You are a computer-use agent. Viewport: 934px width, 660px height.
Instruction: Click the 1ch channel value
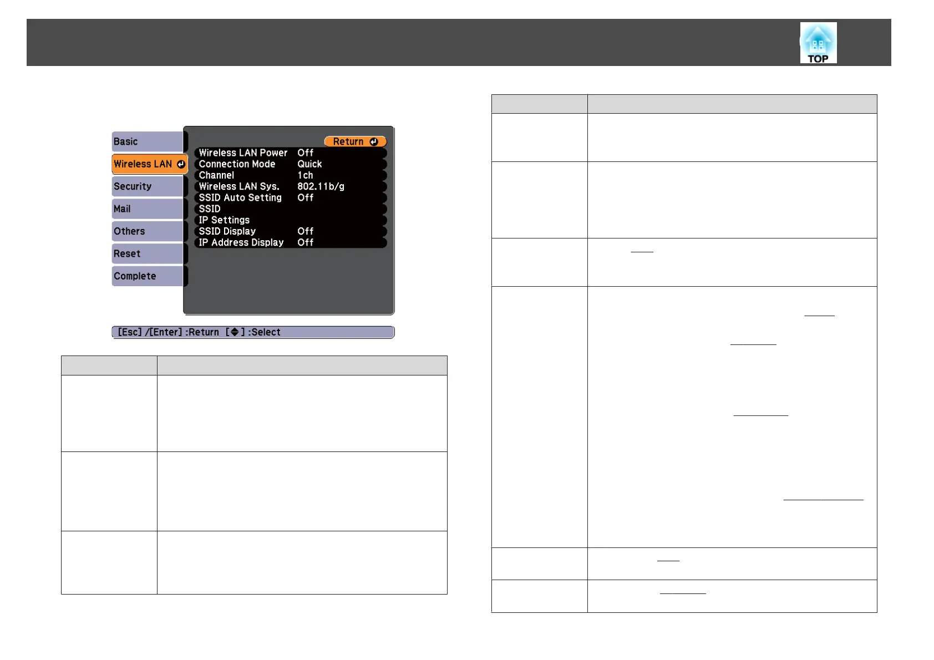(305, 175)
